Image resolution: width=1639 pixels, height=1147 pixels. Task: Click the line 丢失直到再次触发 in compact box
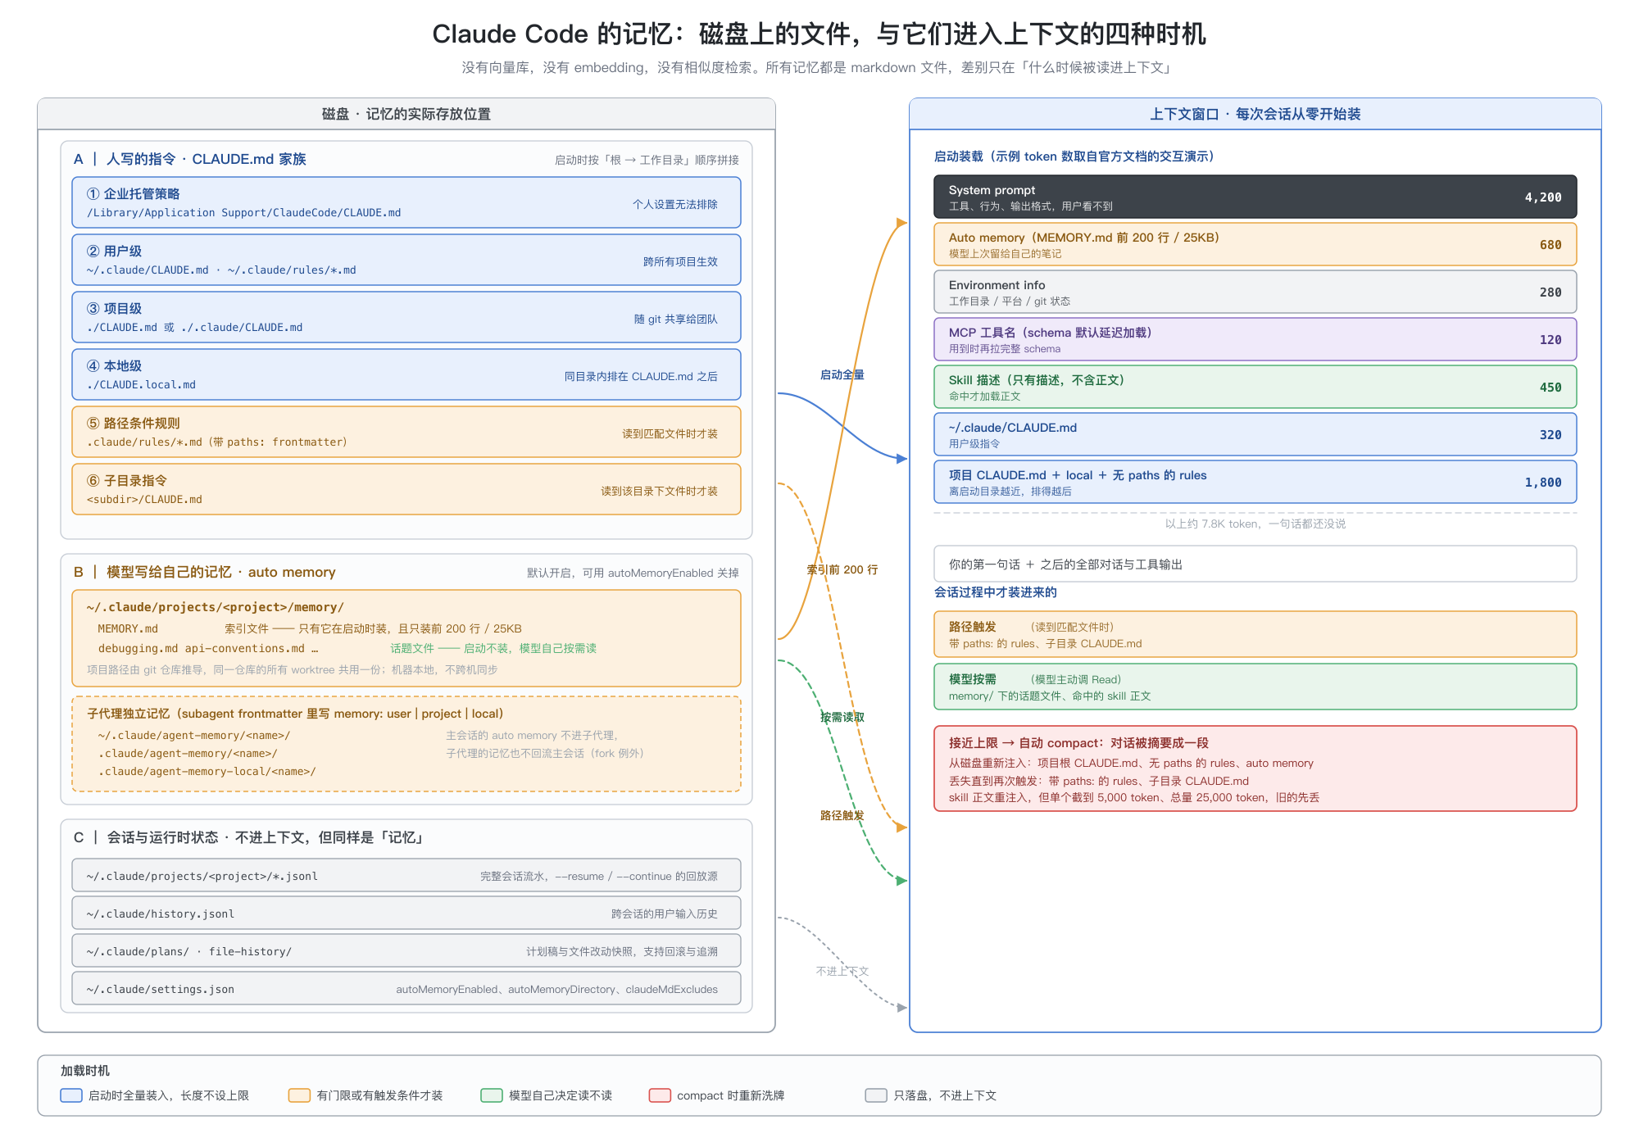tap(1099, 781)
